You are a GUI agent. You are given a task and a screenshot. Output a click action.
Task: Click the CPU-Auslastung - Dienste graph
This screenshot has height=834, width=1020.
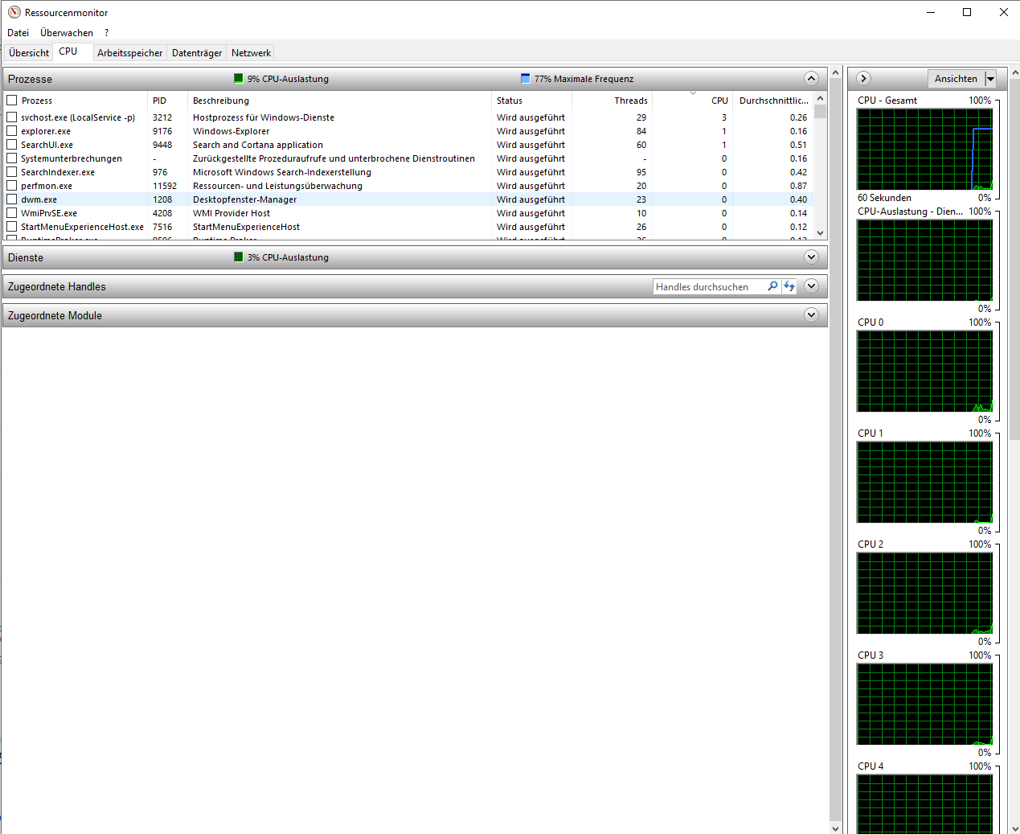click(x=925, y=260)
